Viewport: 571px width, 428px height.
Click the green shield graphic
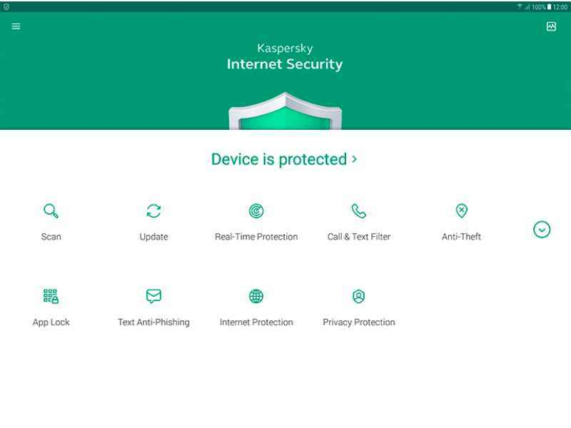[x=285, y=111]
